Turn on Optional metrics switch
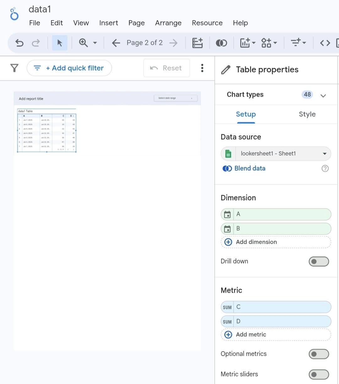Viewport: 339px width, 384px height. pyautogui.click(x=319, y=354)
